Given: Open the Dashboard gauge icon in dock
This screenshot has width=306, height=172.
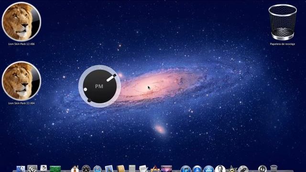Looking at the screenshot, I should pos(86,169).
